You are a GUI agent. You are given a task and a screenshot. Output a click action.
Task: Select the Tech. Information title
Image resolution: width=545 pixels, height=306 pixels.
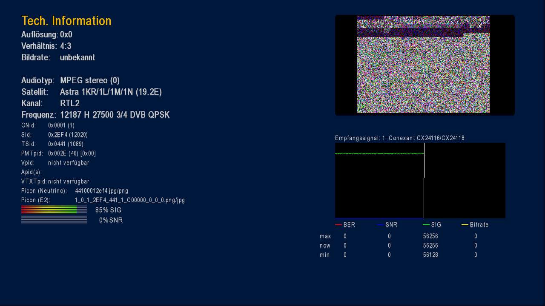click(66, 21)
